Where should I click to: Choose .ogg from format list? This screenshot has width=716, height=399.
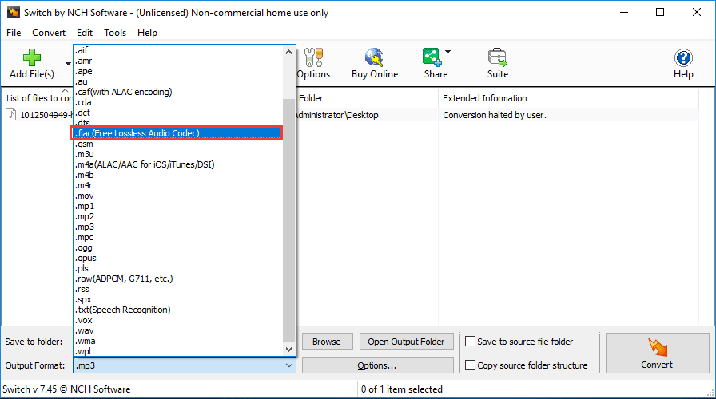[178, 247]
